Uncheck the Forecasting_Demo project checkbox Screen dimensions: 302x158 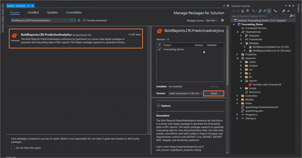click(x=160, y=49)
